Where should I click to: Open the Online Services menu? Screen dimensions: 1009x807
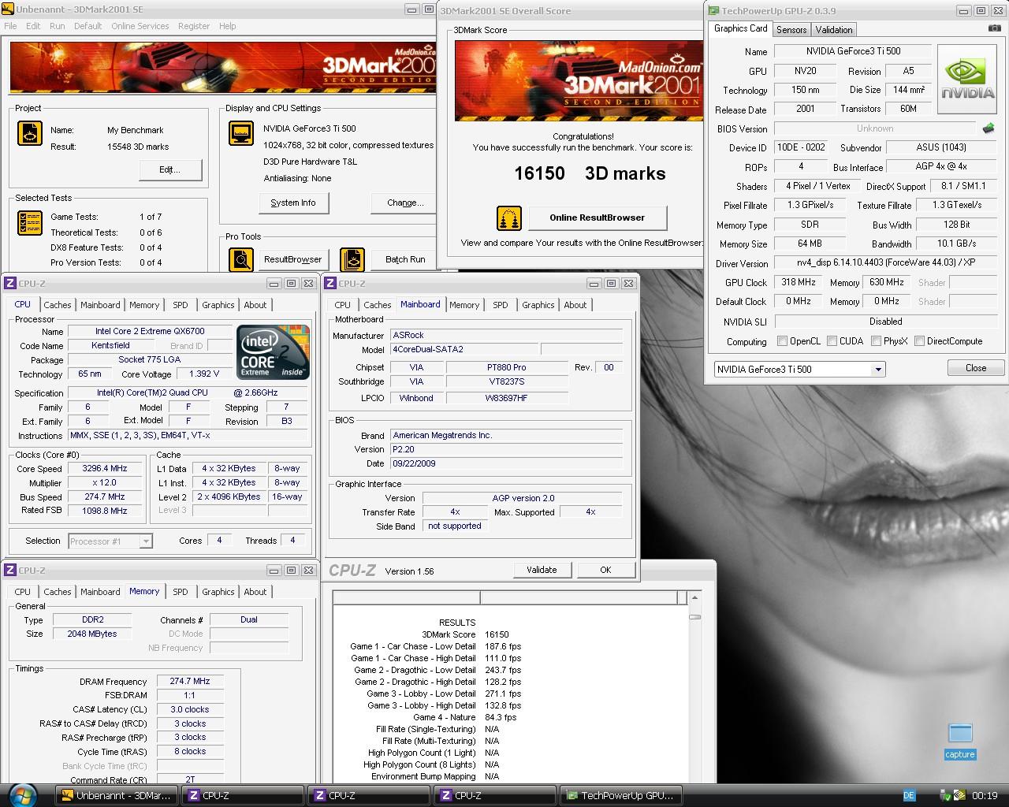[x=140, y=26]
